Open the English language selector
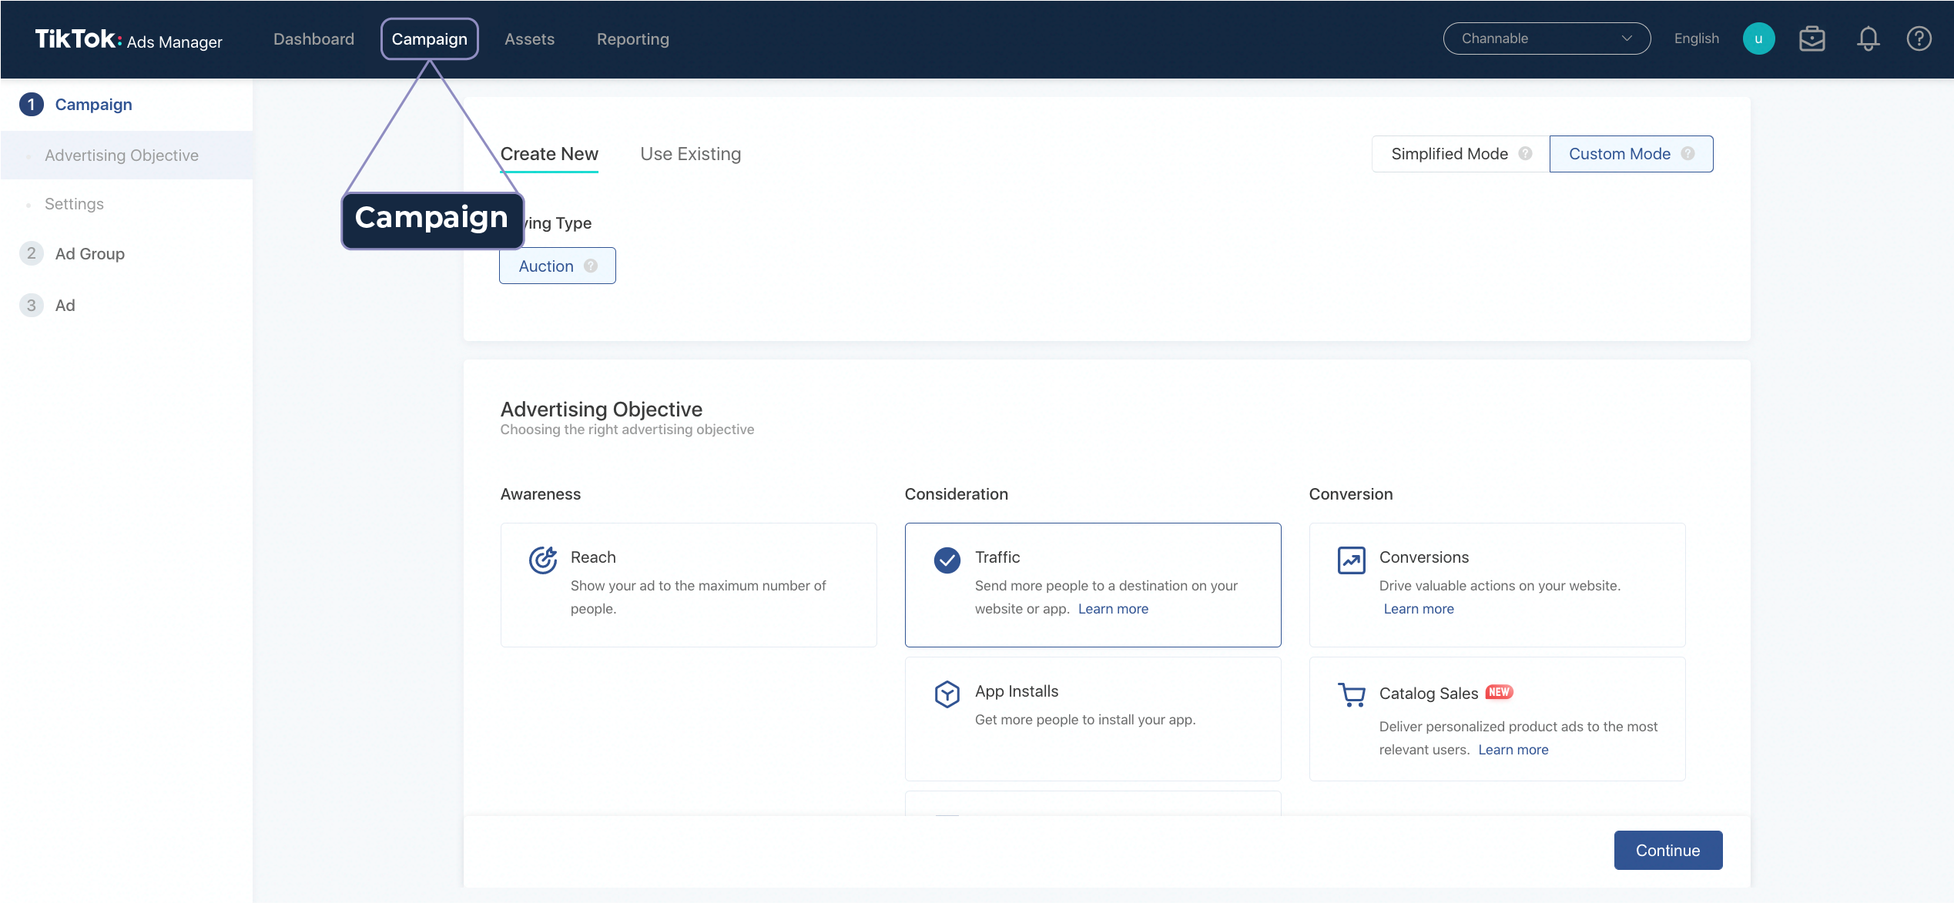Viewport: 1954px width, 903px height. pyautogui.click(x=1696, y=38)
